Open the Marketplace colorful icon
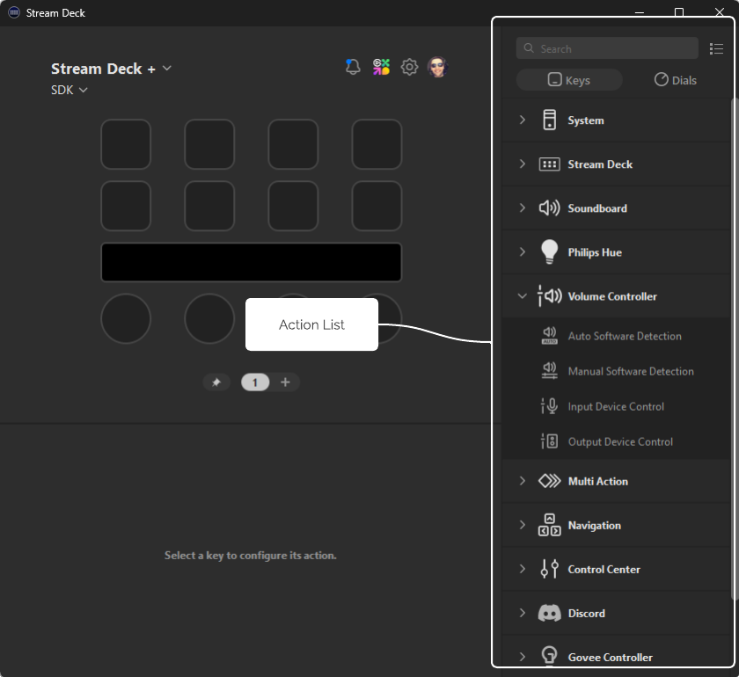 coord(381,67)
